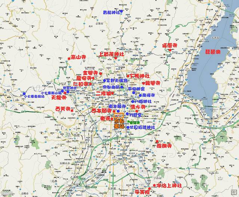This screenshot has width=239, height=197.
Task: Select the red star marker at 延曆寺
Action: tap(170, 50)
